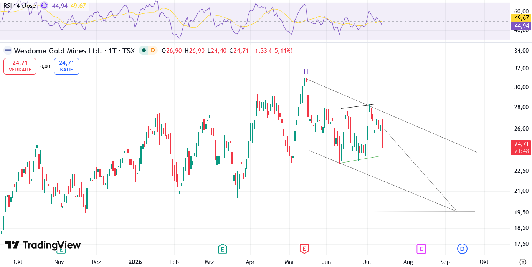The height and width of the screenshot is (267, 532).
Task: Click the C24,71 close value
Action: coord(239,50)
